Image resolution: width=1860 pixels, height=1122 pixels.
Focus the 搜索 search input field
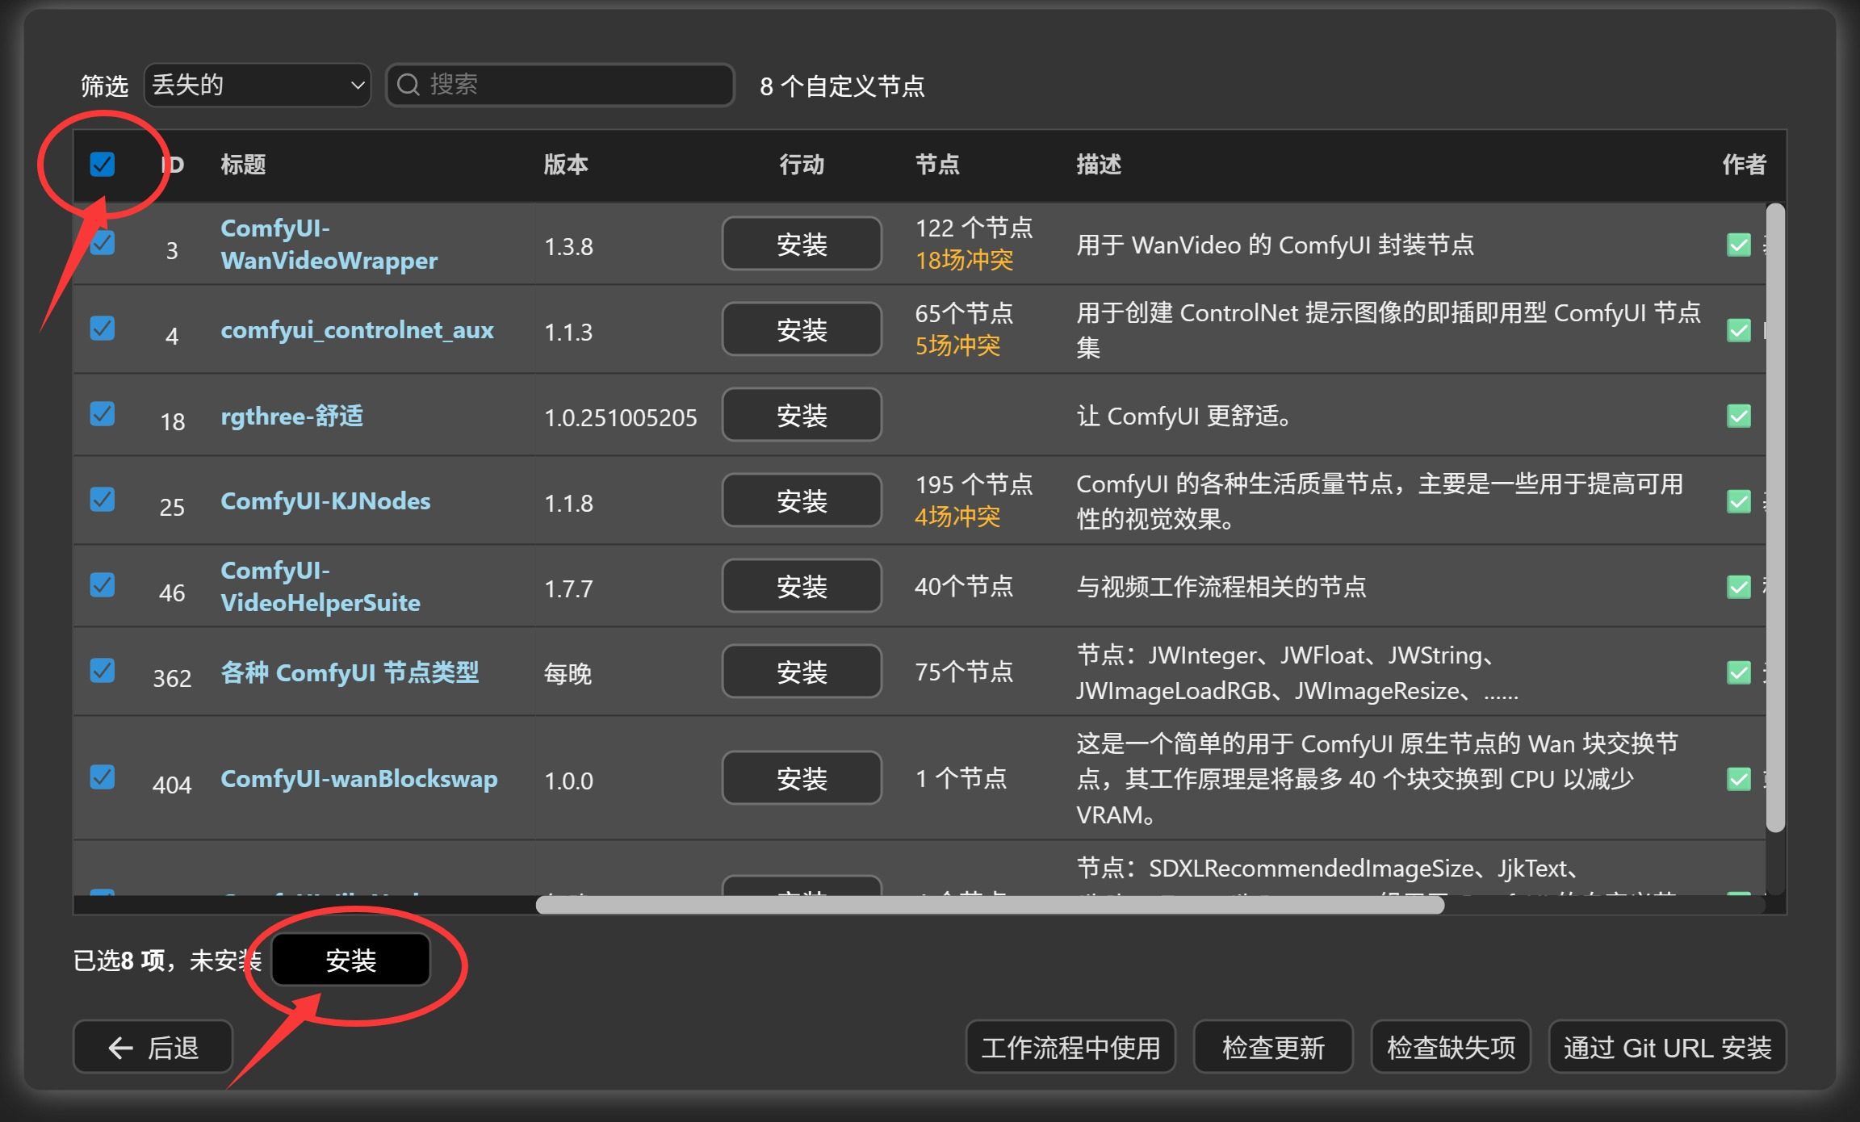(x=573, y=85)
